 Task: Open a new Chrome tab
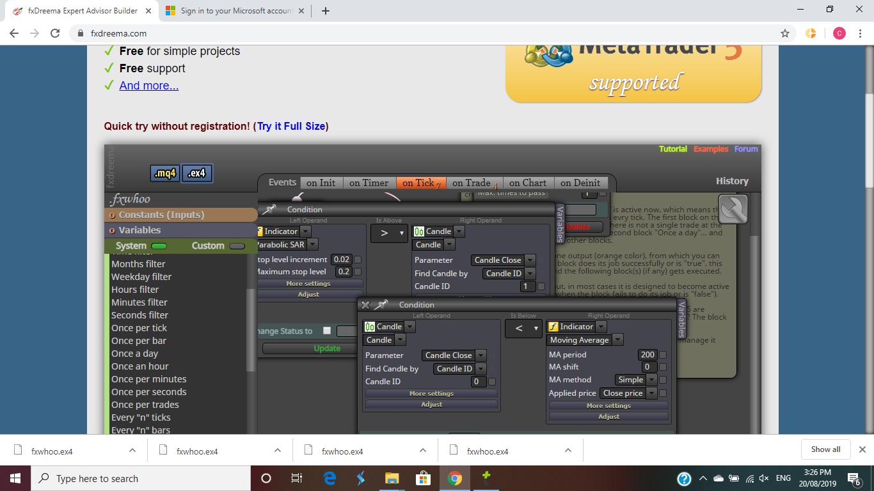326,11
